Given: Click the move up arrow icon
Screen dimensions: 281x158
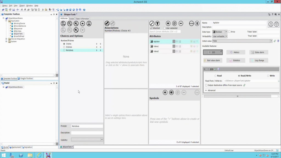Looking at the screenshot, I should [82, 24].
